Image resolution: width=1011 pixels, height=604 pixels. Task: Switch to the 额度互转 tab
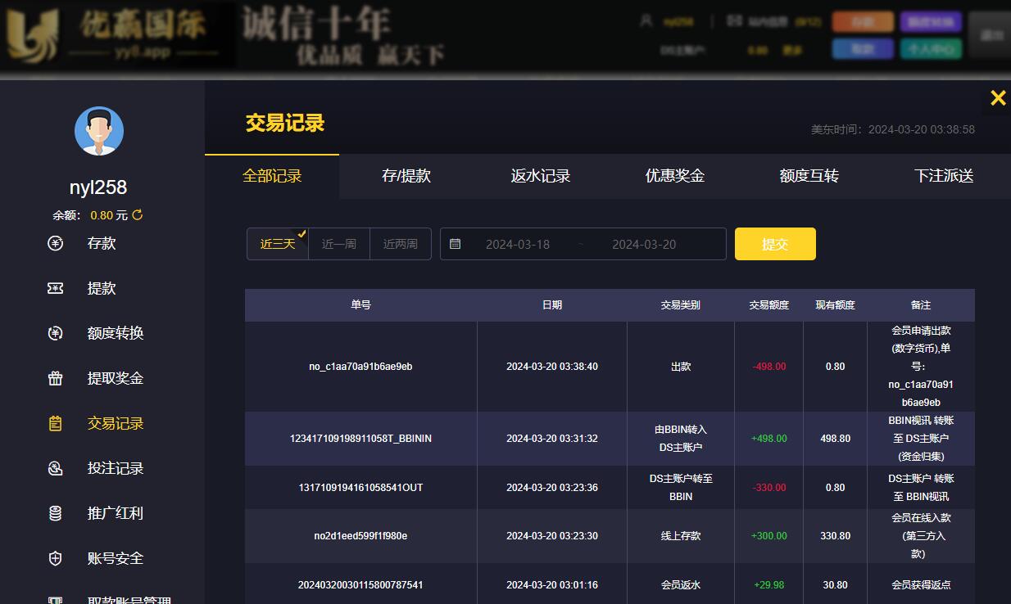[809, 176]
